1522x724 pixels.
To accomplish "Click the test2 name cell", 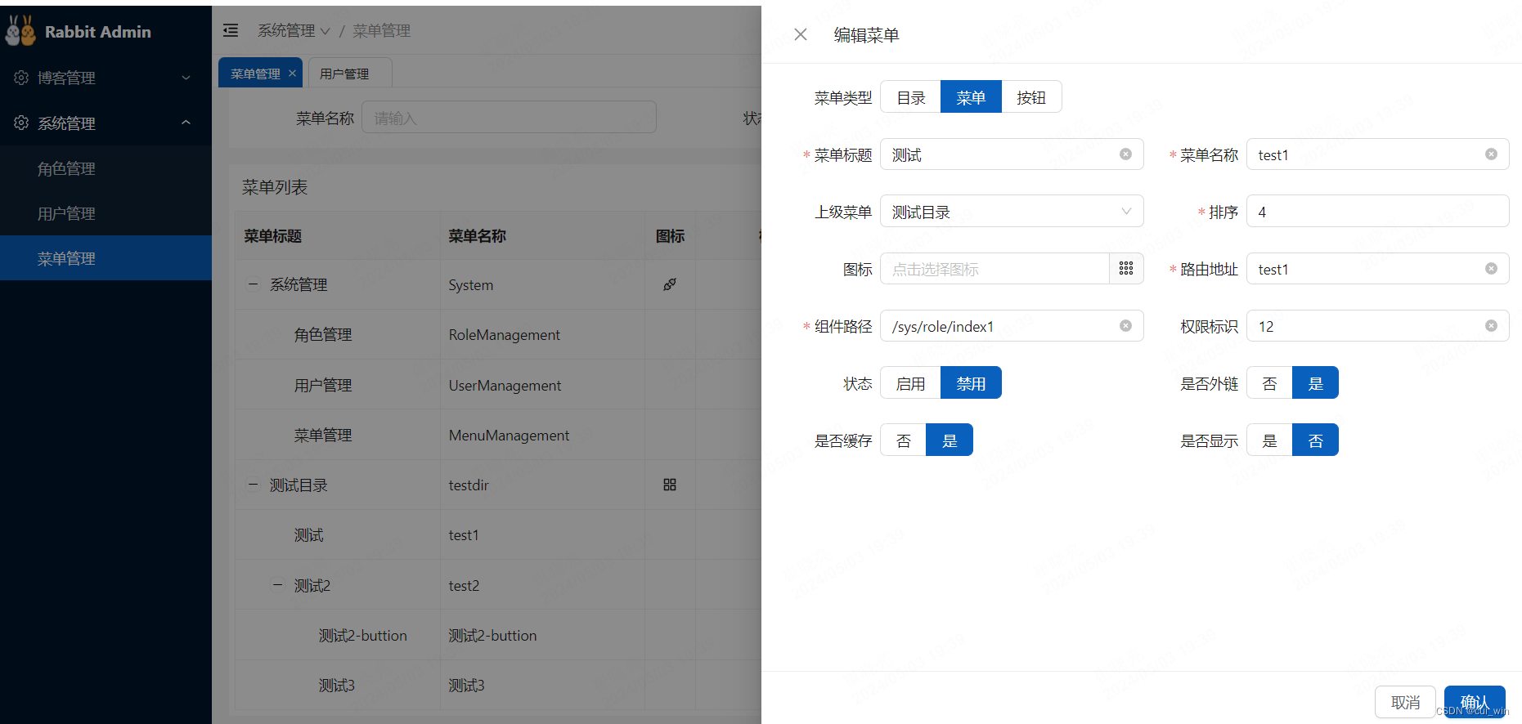I will tap(542, 585).
